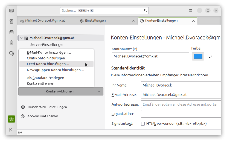
Task: Enable the HTML verwenden checkbox
Action: [x=143, y=124]
